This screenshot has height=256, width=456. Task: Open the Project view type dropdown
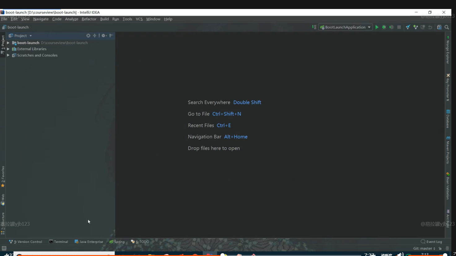pos(20,36)
